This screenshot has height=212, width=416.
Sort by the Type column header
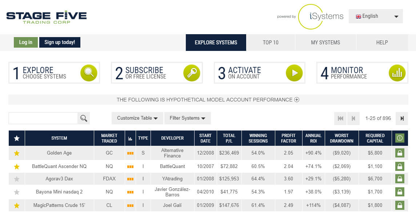click(143, 138)
